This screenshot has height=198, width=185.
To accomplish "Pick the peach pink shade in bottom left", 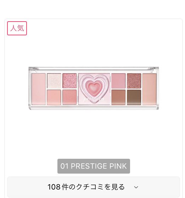I will tap(54, 97).
